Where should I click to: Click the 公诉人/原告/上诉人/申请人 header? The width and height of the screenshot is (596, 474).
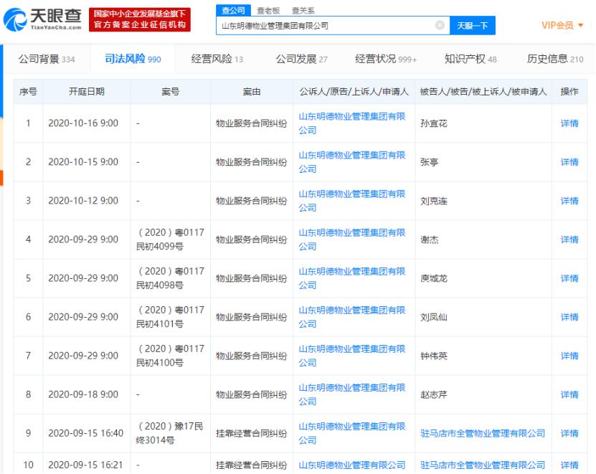tap(354, 92)
